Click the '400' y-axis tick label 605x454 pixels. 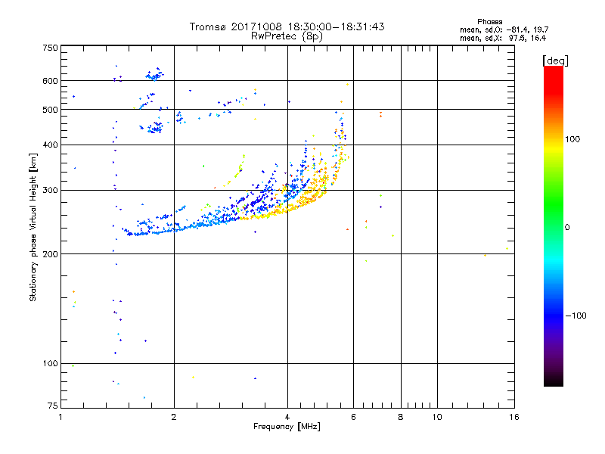[50, 145]
